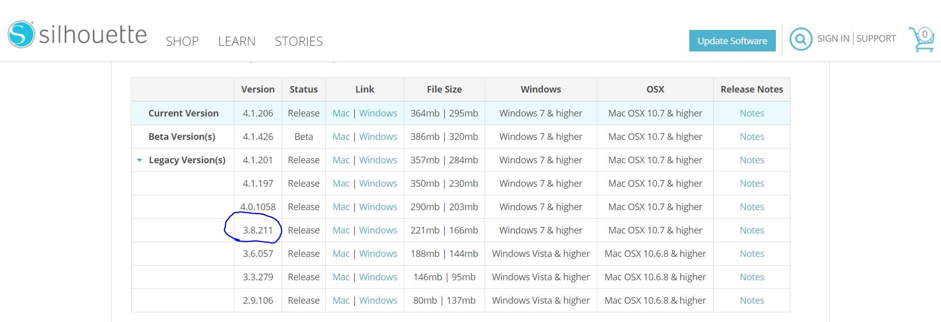Select the Beta status cell
This screenshot has height=322, width=941.
tap(303, 137)
